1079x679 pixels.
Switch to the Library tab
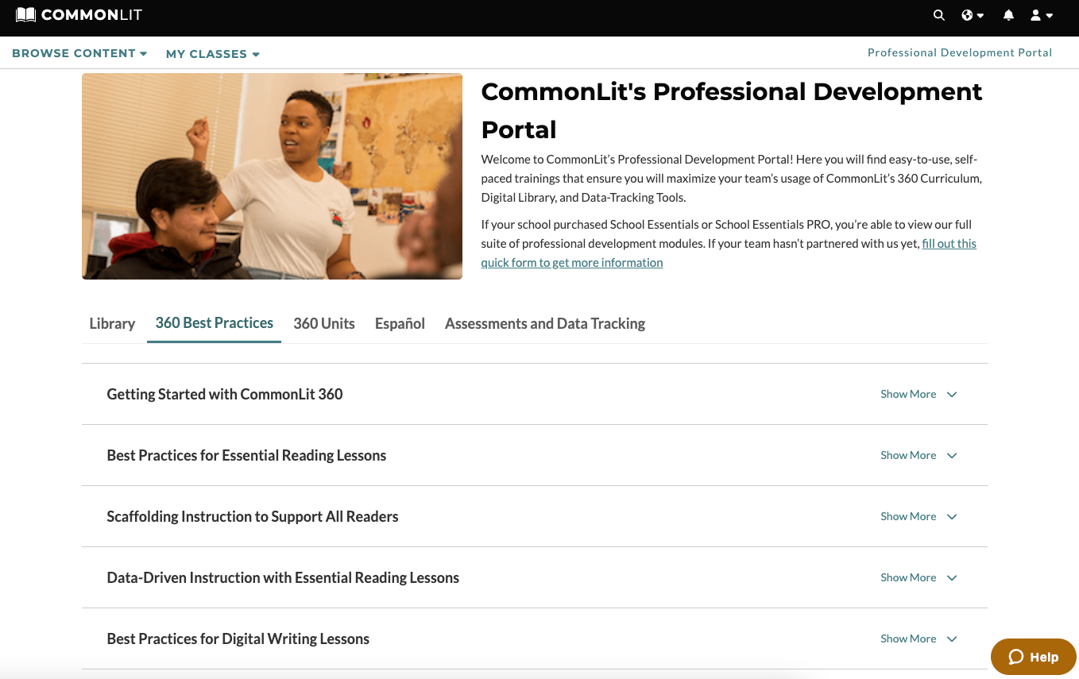tap(112, 323)
